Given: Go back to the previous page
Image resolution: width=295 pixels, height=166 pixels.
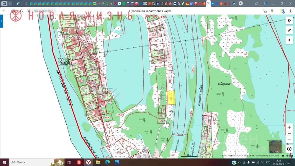Looking at the screenshot, I should coord(4,11).
